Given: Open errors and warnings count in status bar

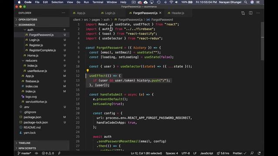Looking at the screenshot, I should tap(48, 153).
